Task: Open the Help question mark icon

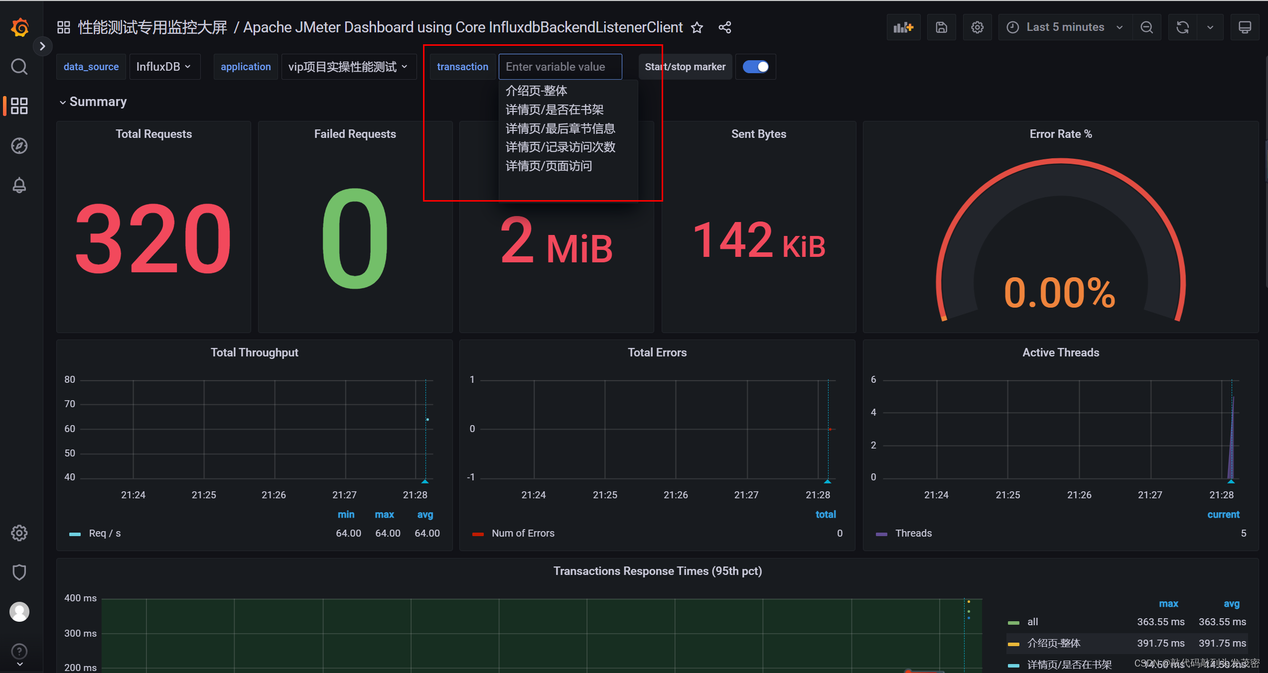Action: pyautogui.click(x=19, y=651)
